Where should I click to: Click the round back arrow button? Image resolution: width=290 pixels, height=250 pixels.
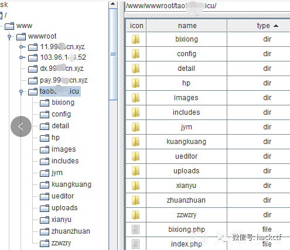(21, 126)
